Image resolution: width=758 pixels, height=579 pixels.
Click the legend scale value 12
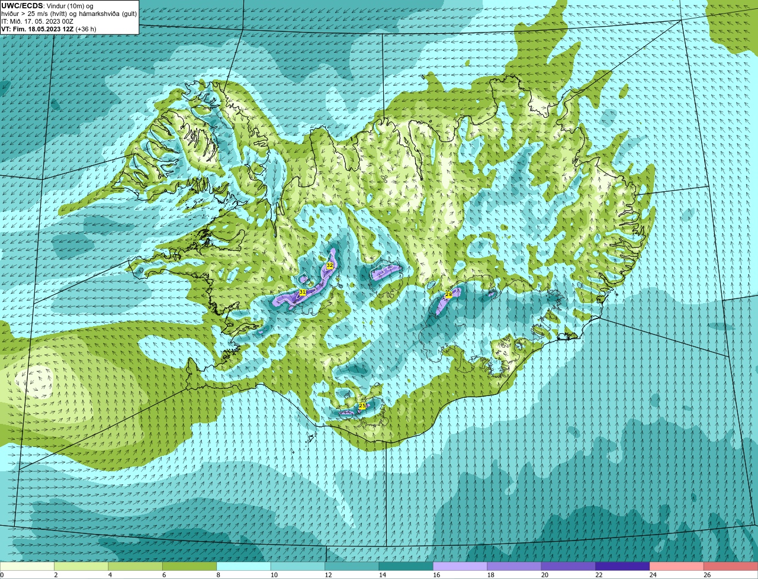328,575
